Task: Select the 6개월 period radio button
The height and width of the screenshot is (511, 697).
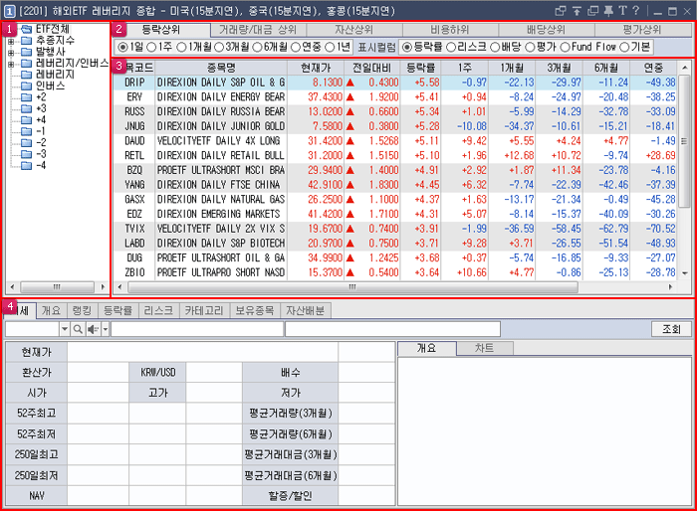Action: (x=257, y=47)
